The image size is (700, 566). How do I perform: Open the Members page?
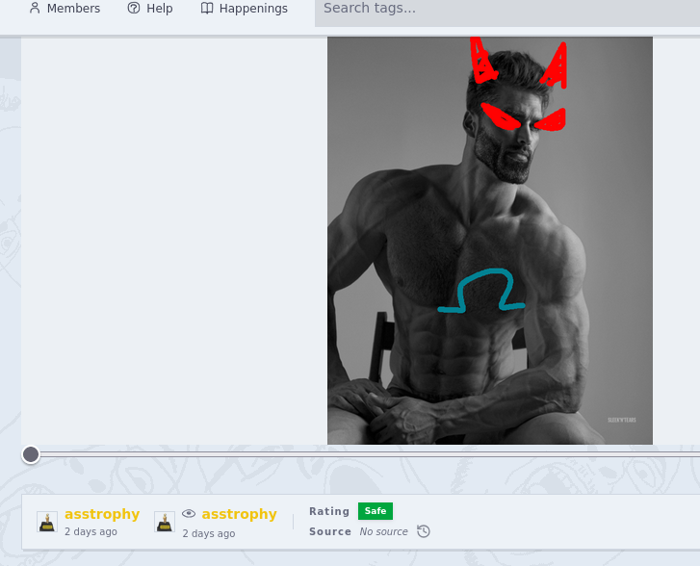(x=65, y=8)
